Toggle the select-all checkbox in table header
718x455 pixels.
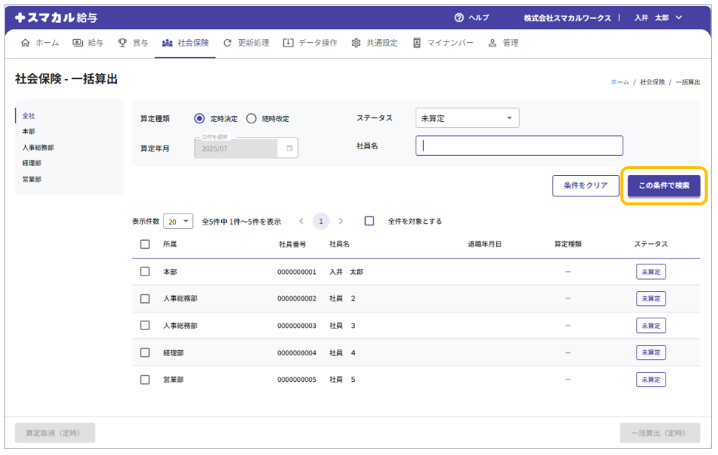point(145,244)
